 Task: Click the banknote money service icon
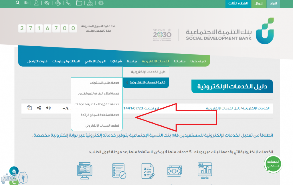[x=175, y=171]
